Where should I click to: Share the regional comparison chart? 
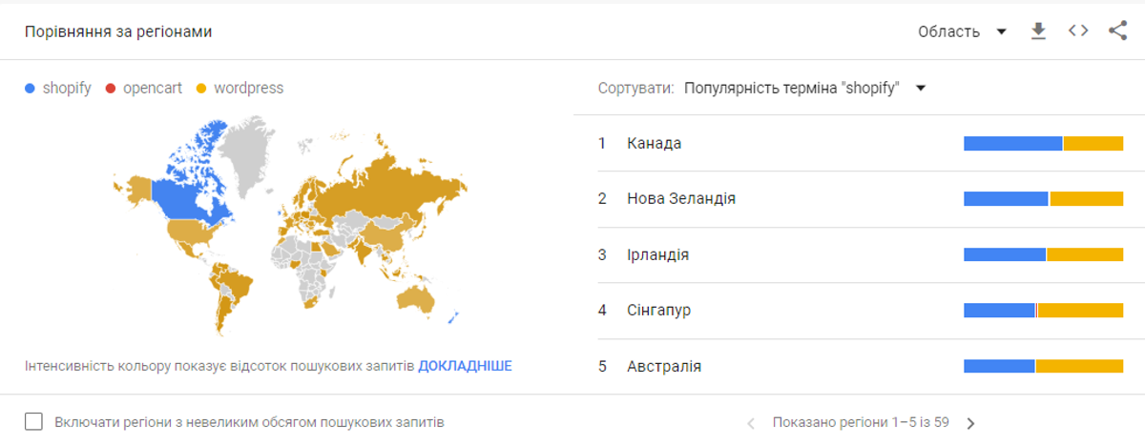click(1118, 31)
